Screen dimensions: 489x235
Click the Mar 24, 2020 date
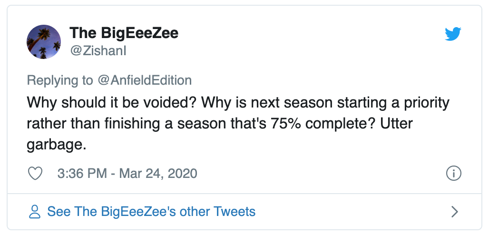point(157,173)
